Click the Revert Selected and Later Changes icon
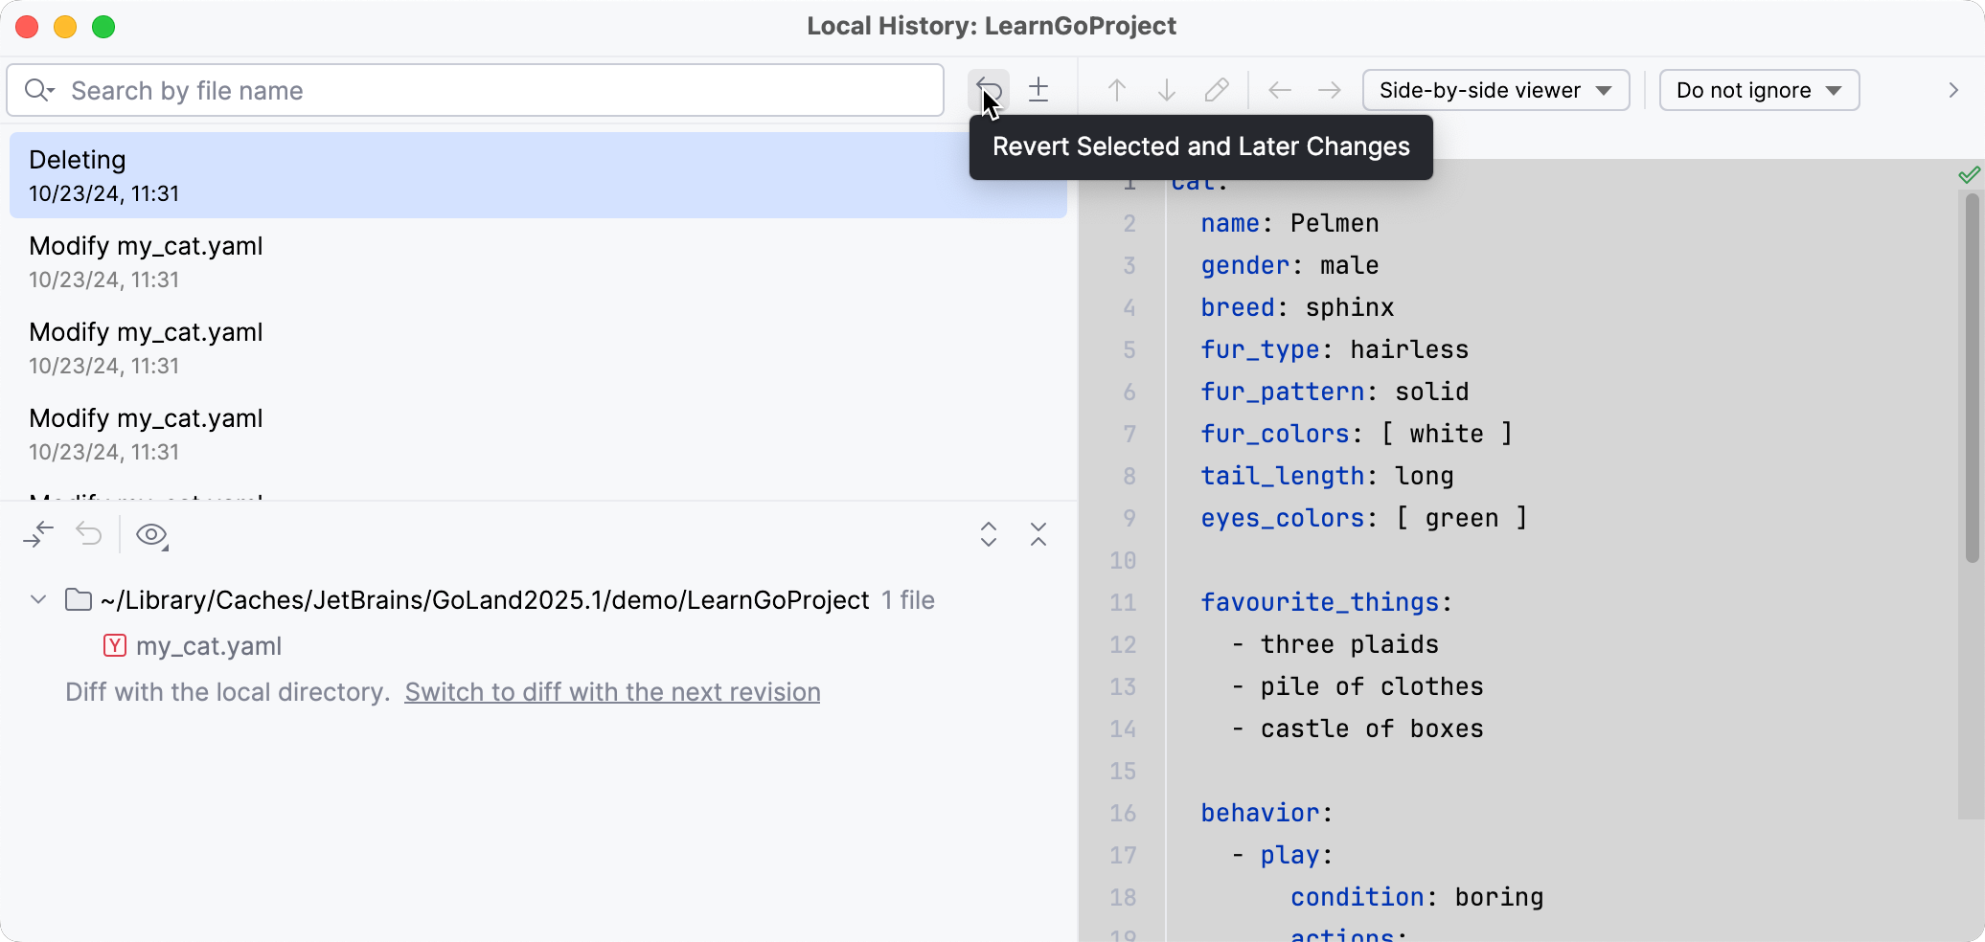Screen dimensions: 1985x942 coord(987,89)
